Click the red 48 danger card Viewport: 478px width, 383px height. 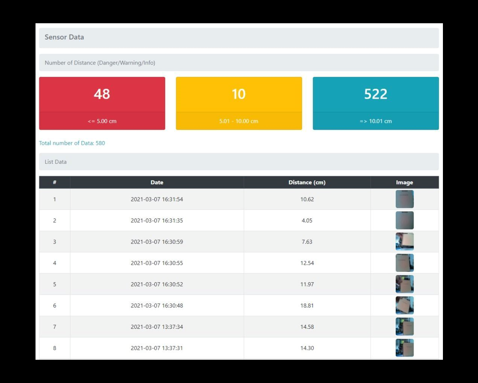(102, 94)
